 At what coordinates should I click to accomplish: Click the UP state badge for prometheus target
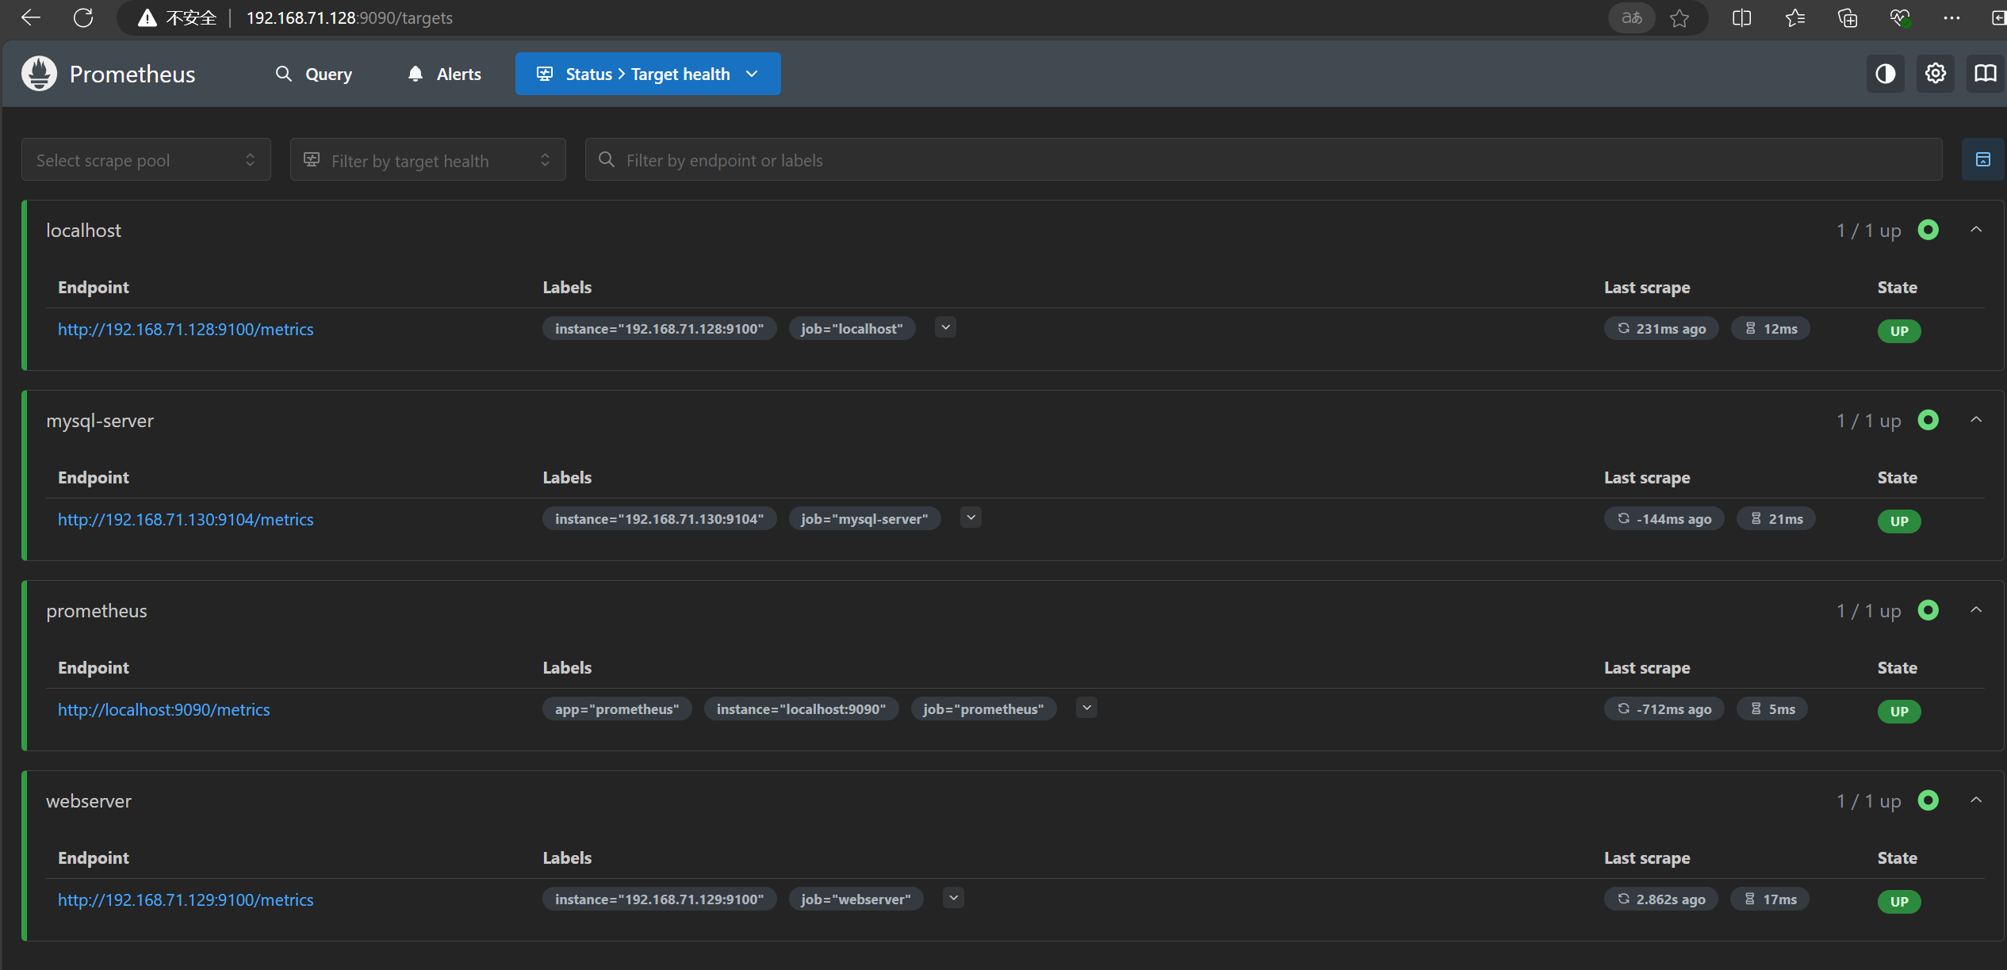pos(1899,712)
